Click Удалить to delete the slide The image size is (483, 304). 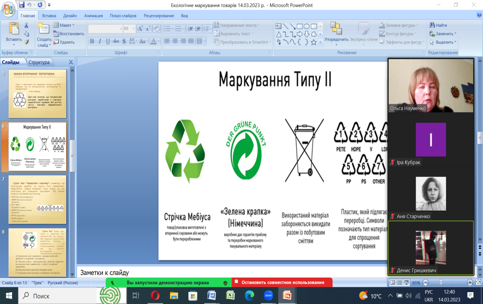tap(64, 42)
